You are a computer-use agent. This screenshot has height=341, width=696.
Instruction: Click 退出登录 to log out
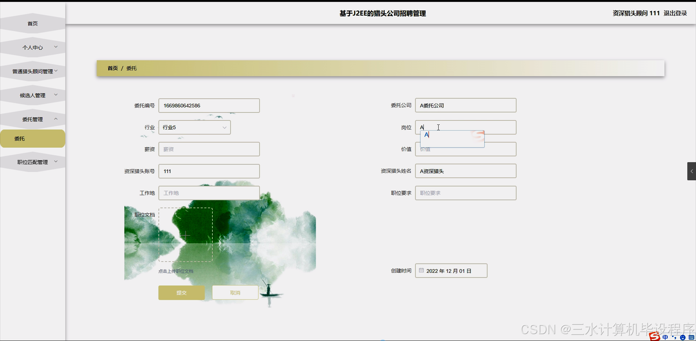click(675, 13)
